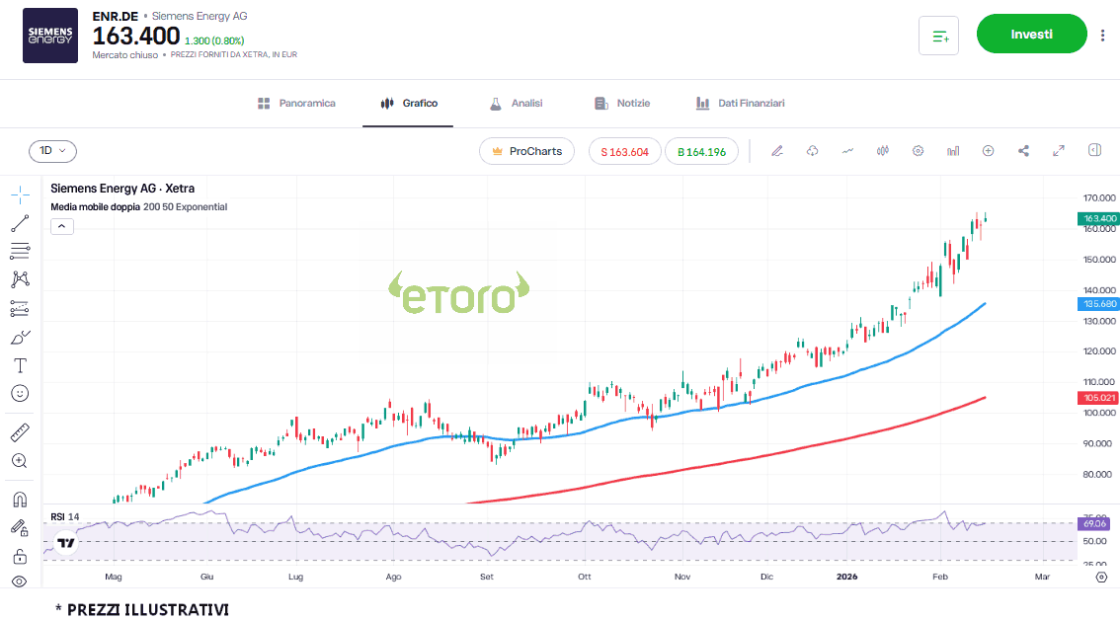The height and width of the screenshot is (620, 1120).
Task: Switch to the Panoramica tab
Action: [296, 103]
